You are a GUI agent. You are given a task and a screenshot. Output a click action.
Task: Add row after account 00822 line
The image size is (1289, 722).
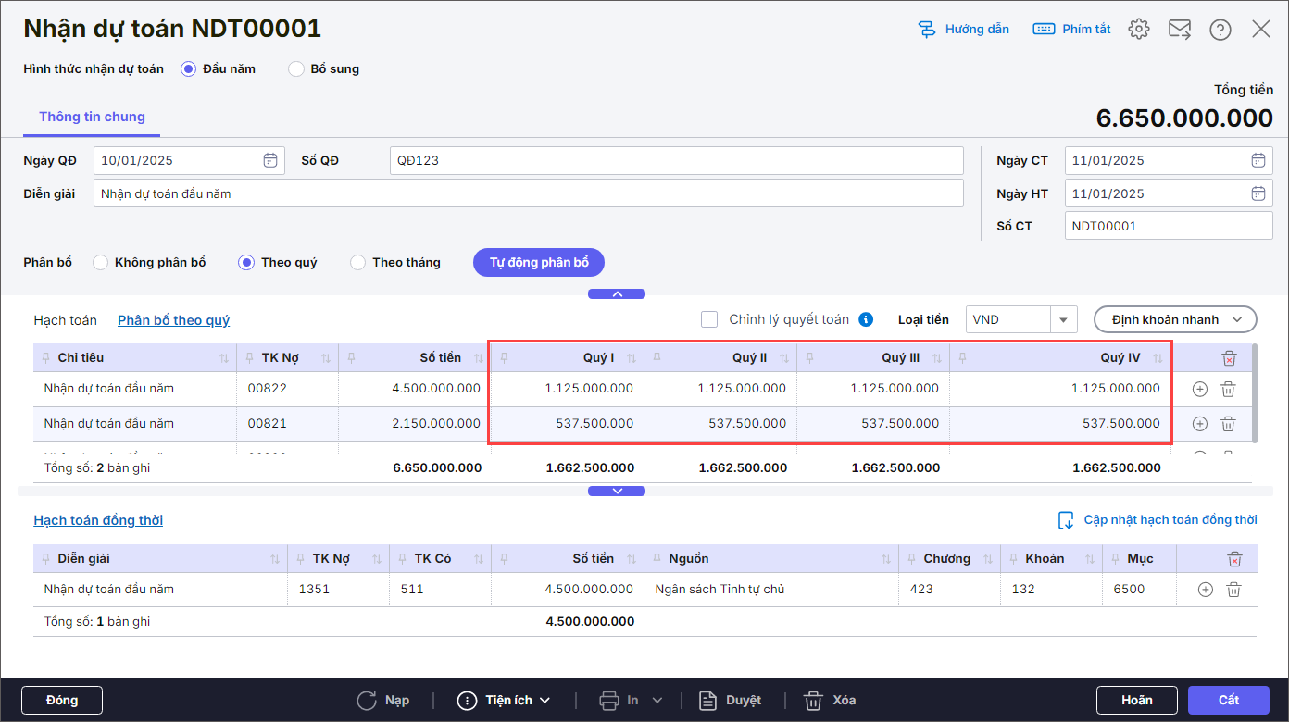point(1199,390)
